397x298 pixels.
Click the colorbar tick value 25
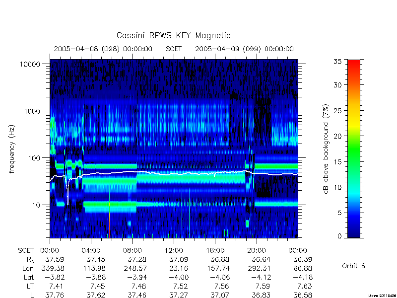click(x=337, y=111)
